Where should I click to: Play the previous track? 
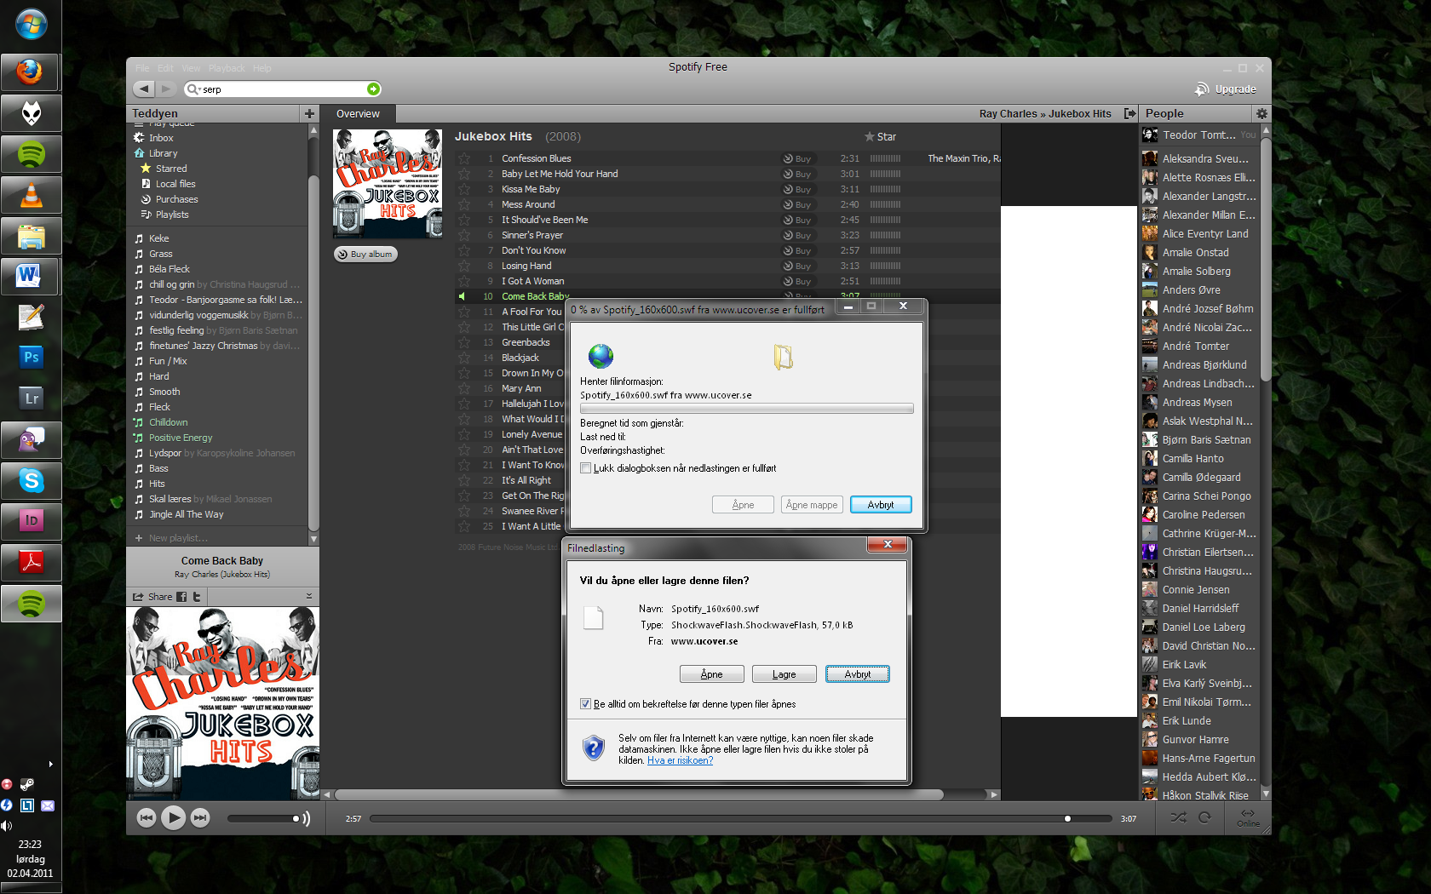click(x=147, y=818)
